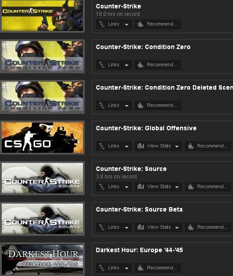This screenshot has width=233, height=276.
Task: Expand View Stats dropdown arrow for Counter-Strike: Source
Action: [177, 187]
